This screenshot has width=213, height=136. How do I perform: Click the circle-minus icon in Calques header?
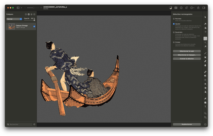coord(26,14)
